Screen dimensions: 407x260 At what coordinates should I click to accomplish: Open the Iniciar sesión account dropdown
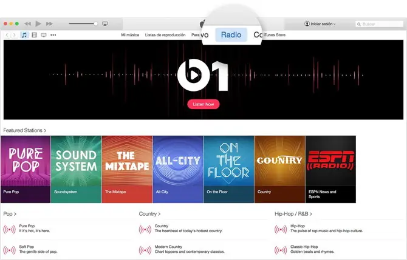[320, 24]
